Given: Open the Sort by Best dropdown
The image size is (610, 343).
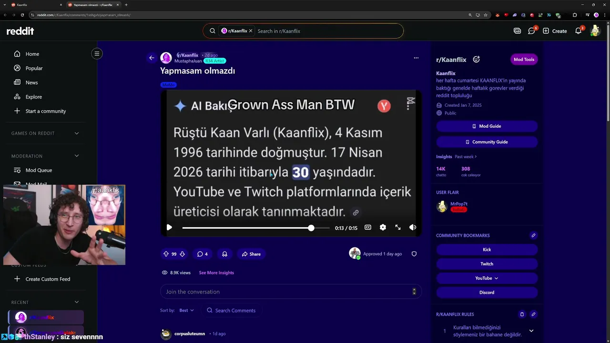Looking at the screenshot, I should pos(186,310).
